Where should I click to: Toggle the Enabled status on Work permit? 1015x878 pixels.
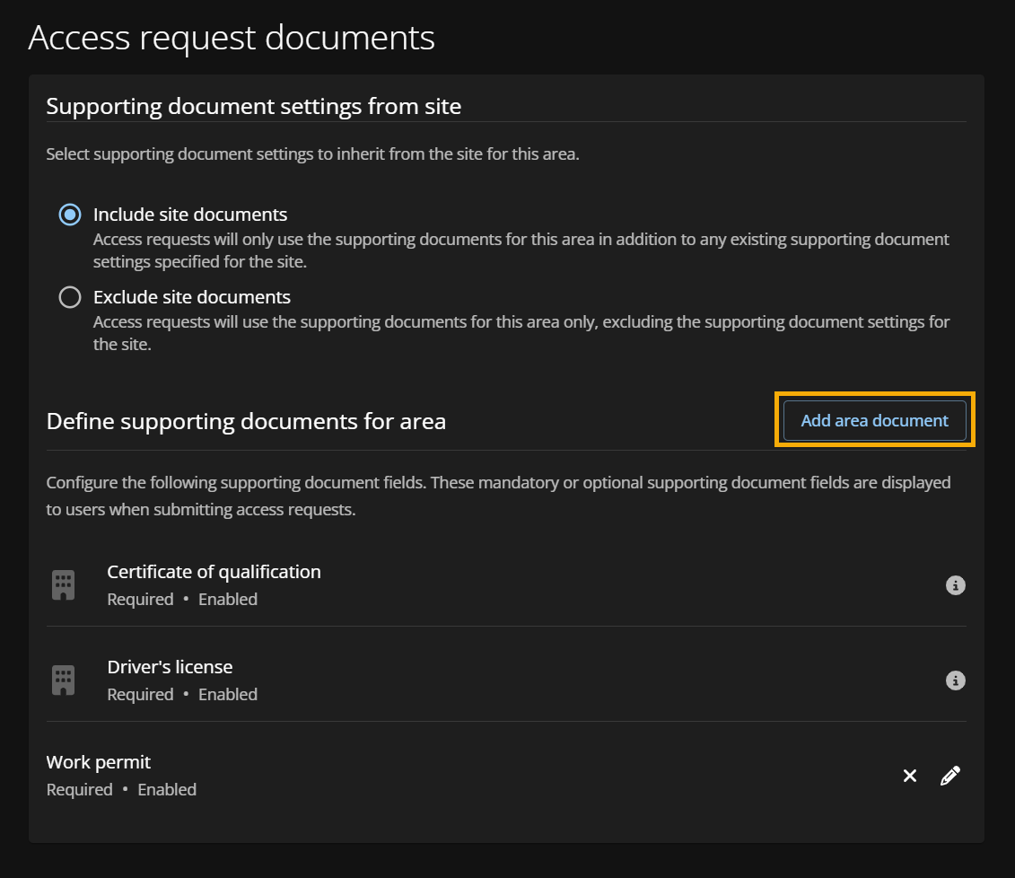coord(167,789)
